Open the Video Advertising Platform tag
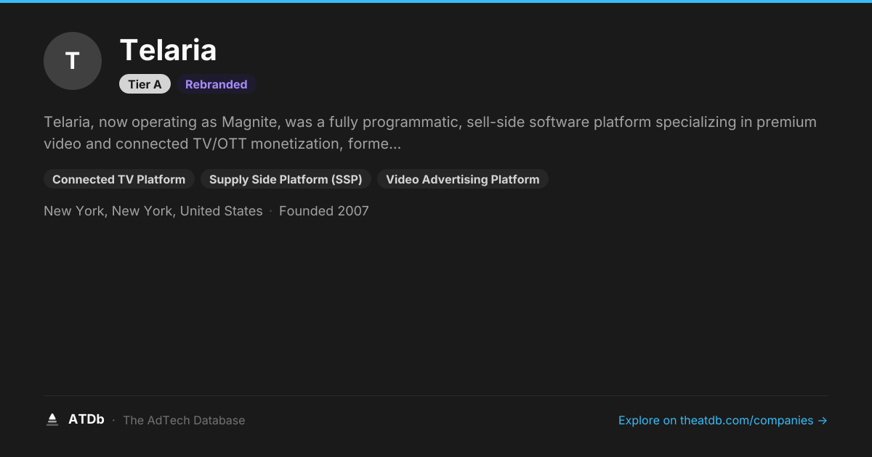Screen dimensions: 872x457 (x=463, y=179)
